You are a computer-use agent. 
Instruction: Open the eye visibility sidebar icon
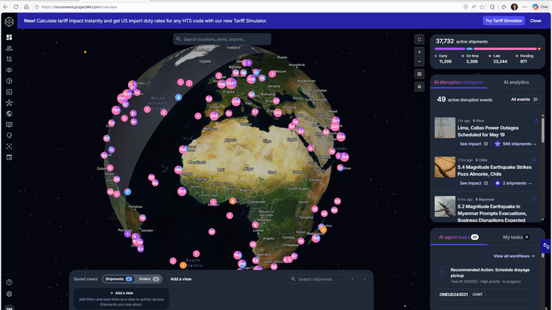[9, 70]
